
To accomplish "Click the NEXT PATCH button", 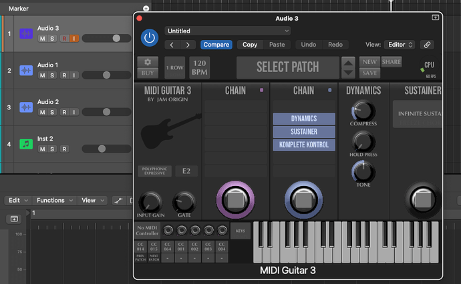I will [154, 258].
